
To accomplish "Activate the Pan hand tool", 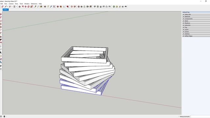I will point(48,7).
